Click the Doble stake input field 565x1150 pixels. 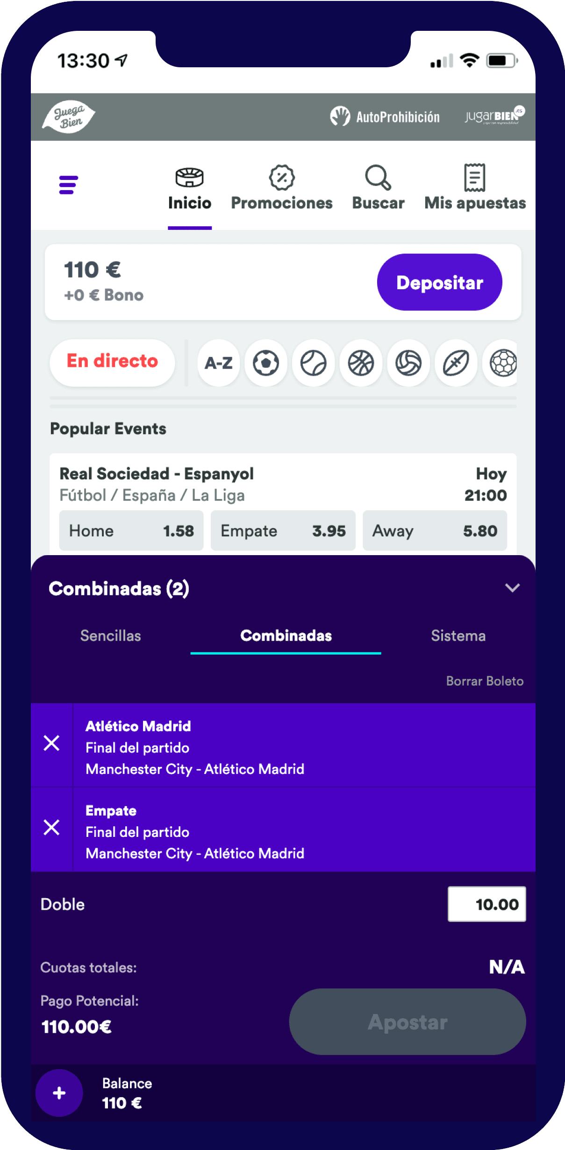[486, 904]
